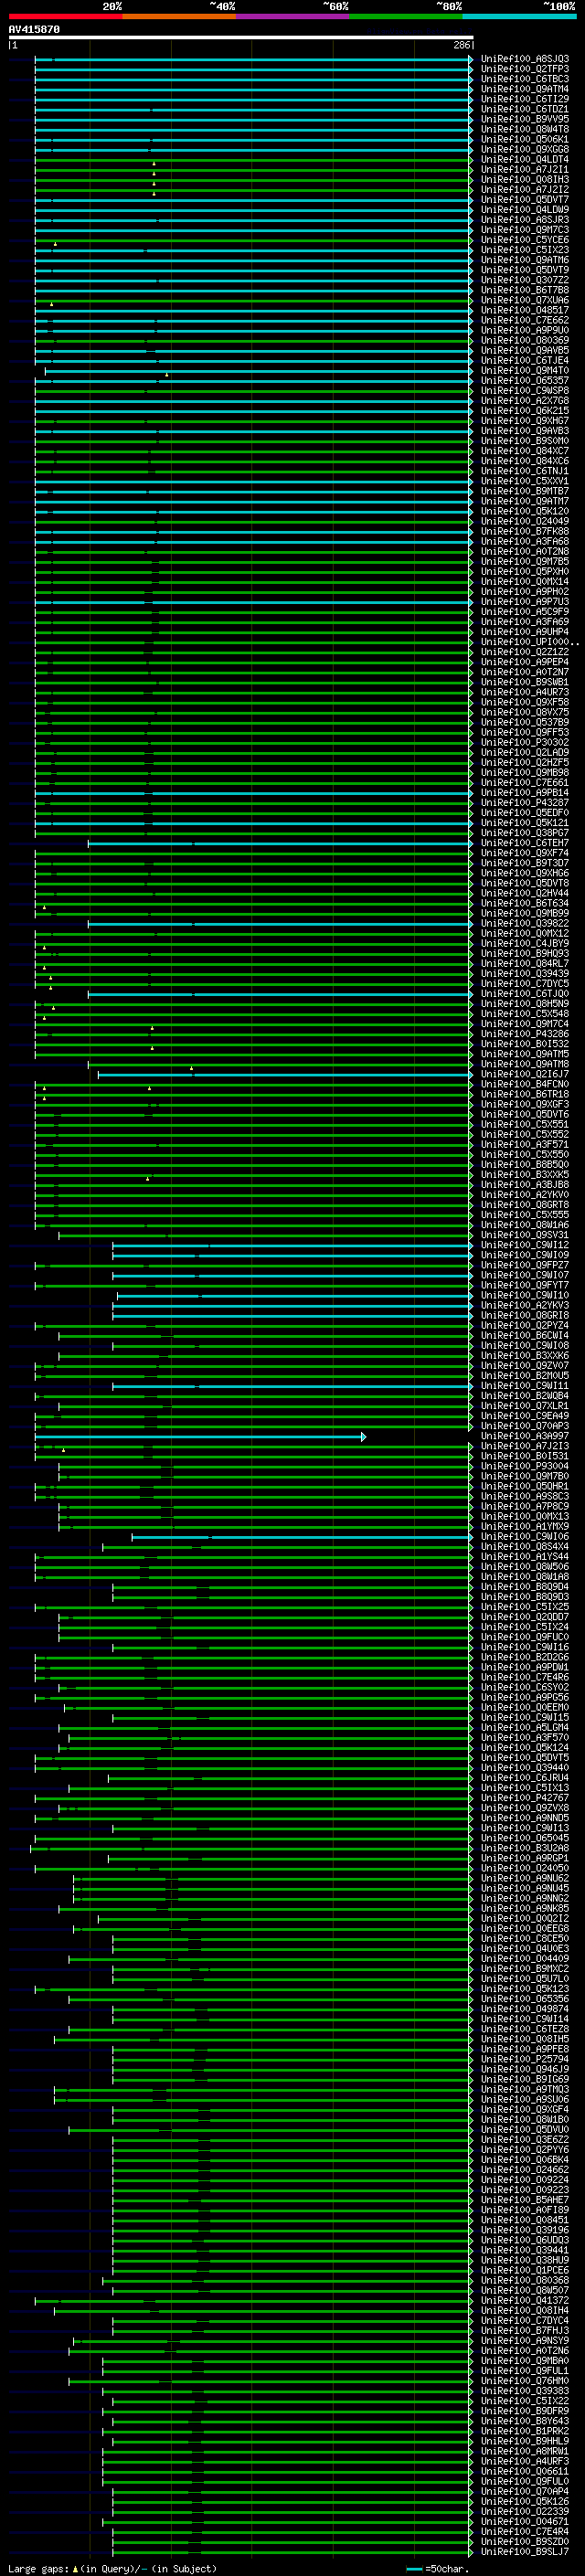585x2576 pixels.
Task: Click the UniRef100_Q506K1 label
Action: click(525, 140)
